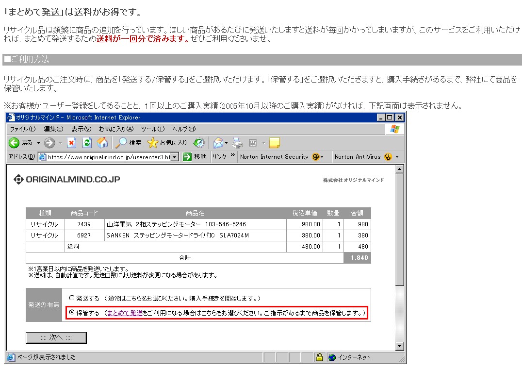Open Norton AntiVirus dropdown arrow
Image resolution: width=523 pixels, height=370 pixels.
pos(397,157)
